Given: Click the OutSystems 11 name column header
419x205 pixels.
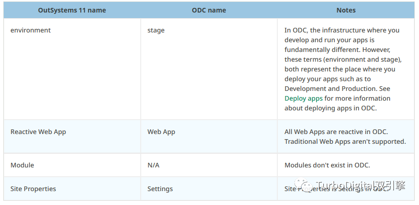Looking at the screenshot, I should tap(72, 10).
